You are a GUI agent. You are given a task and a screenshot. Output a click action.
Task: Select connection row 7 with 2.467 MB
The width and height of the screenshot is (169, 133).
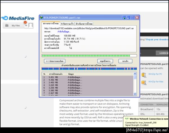click(88, 93)
